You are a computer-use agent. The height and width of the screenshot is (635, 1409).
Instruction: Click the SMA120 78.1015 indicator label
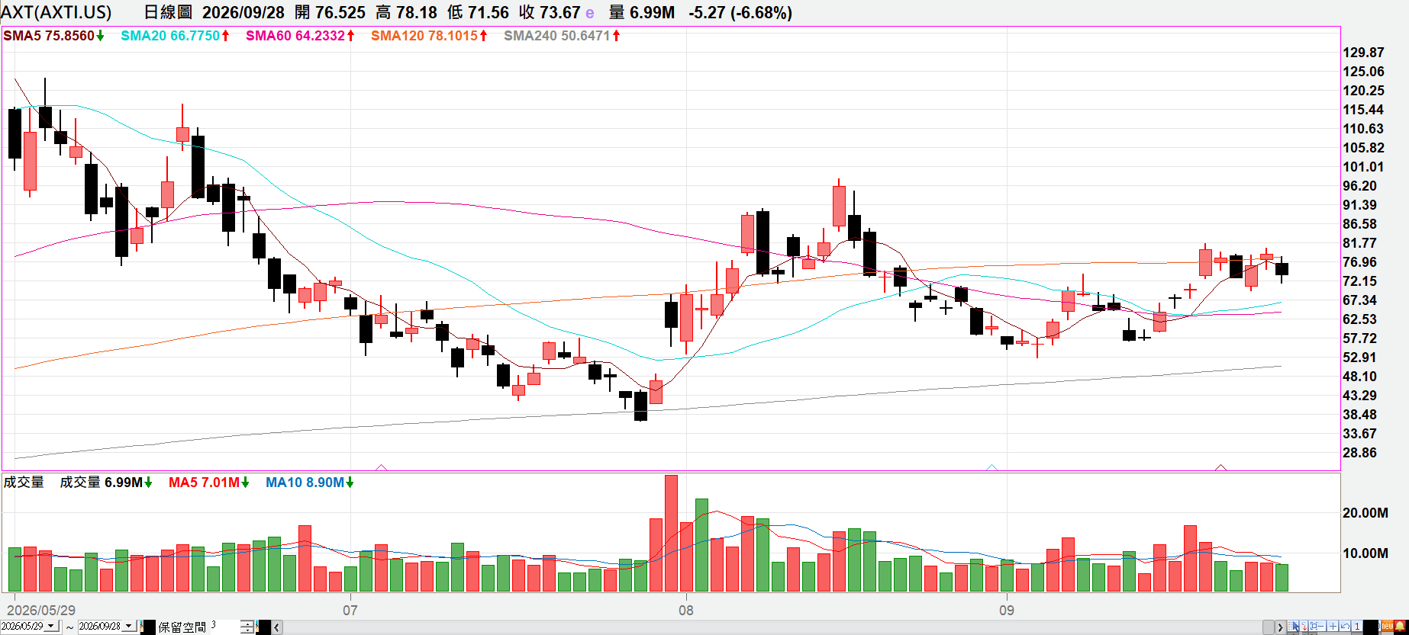click(429, 36)
